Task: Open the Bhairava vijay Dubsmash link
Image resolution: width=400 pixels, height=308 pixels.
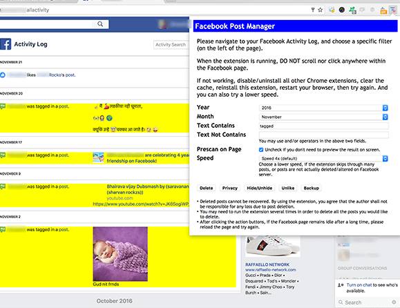Action: pos(148,189)
